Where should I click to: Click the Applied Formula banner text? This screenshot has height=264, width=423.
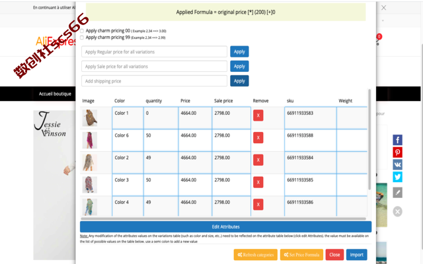pyautogui.click(x=225, y=12)
